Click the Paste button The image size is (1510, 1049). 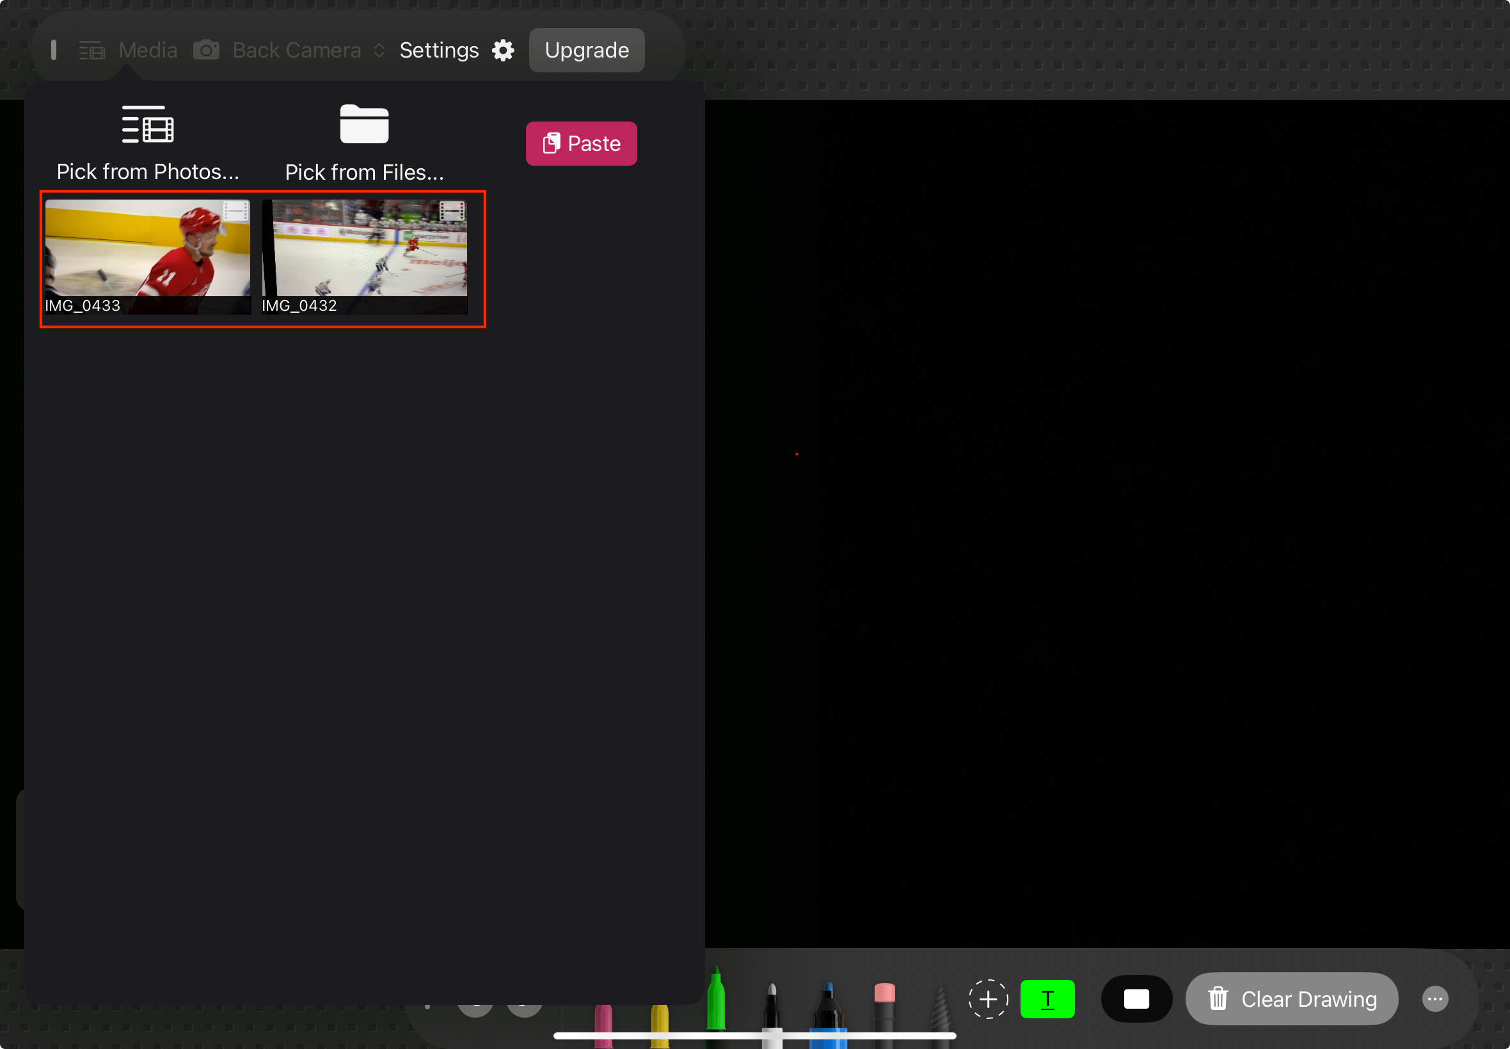[x=581, y=143]
